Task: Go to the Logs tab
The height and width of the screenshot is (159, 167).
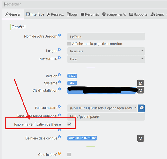Action: [72, 14]
